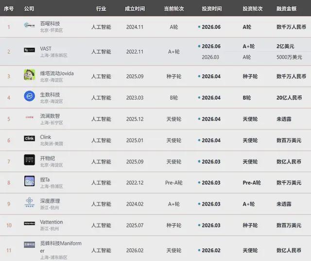Click the VAST company logo
This screenshot has width=311, height=261.
[x=29, y=50]
